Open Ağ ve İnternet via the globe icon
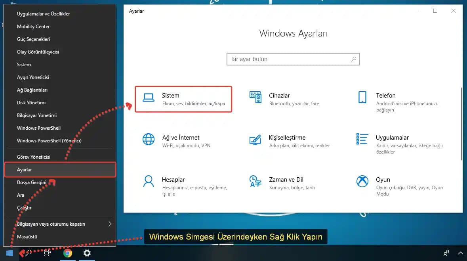 pyautogui.click(x=148, y=139)
